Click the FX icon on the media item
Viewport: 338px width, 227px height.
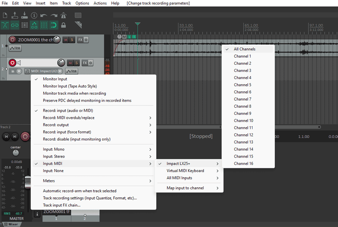point(134,37)
